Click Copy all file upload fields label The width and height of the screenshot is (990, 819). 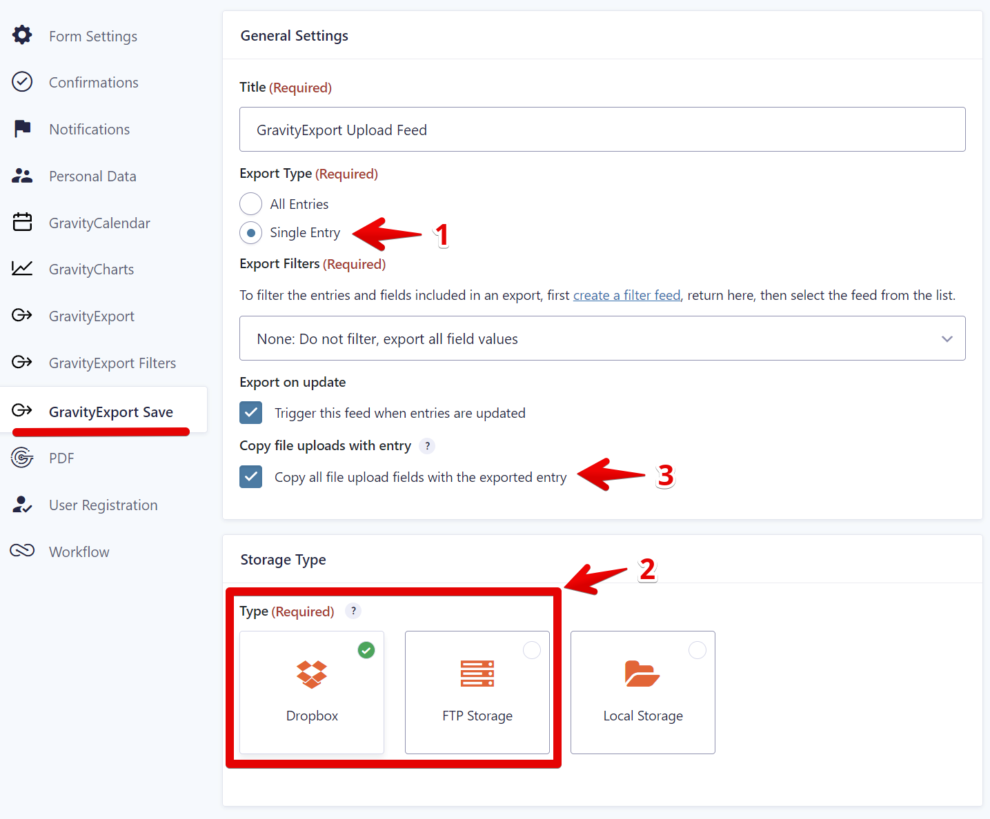[421, 477]
